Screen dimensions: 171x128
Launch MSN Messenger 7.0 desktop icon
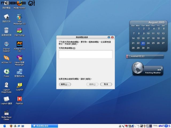[20, 19]
